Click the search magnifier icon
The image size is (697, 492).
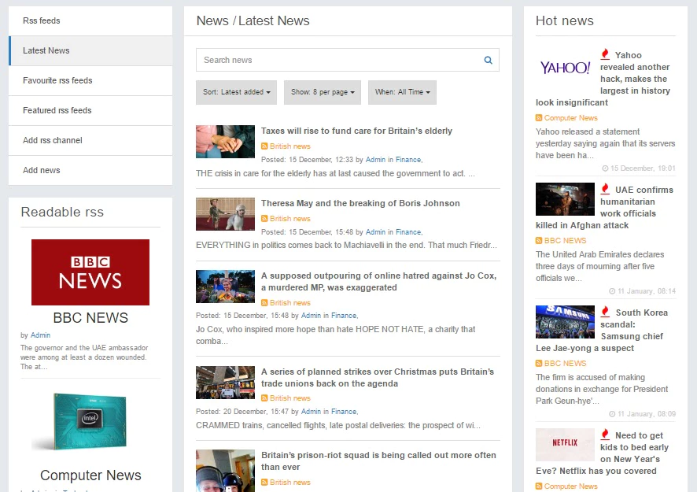[x=488, y=60]
